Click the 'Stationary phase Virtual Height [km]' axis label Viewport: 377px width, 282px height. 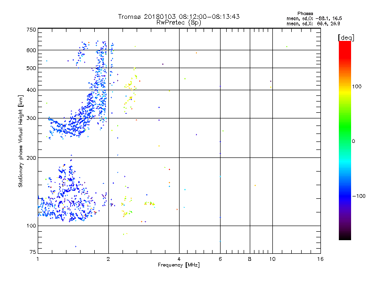click(x=21, y=141)
